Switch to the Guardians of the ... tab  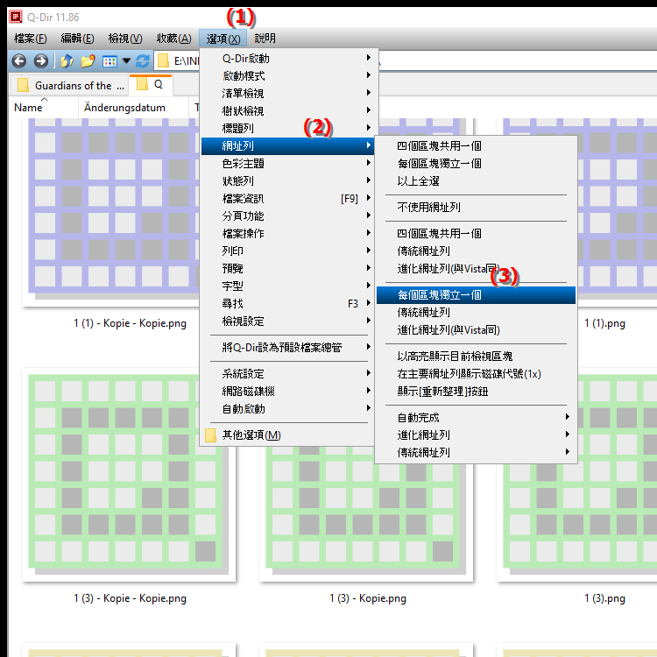pos(69,86)
